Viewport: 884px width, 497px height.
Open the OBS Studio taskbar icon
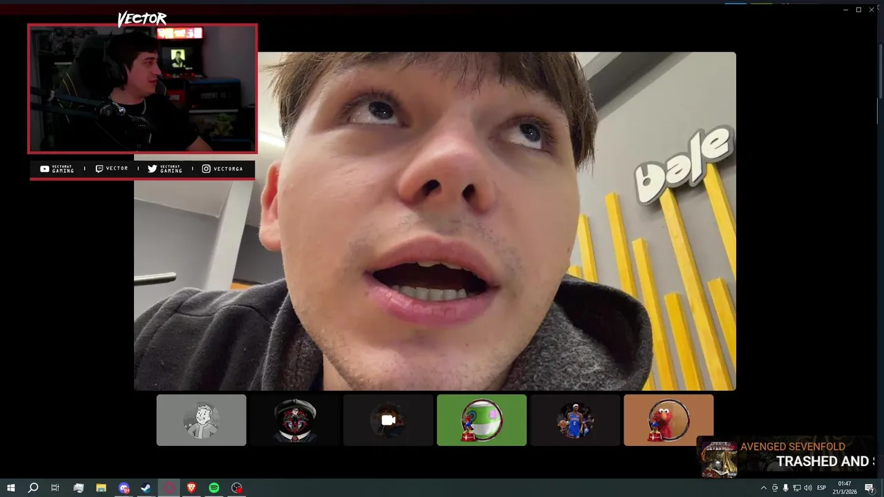click(237, 488)
